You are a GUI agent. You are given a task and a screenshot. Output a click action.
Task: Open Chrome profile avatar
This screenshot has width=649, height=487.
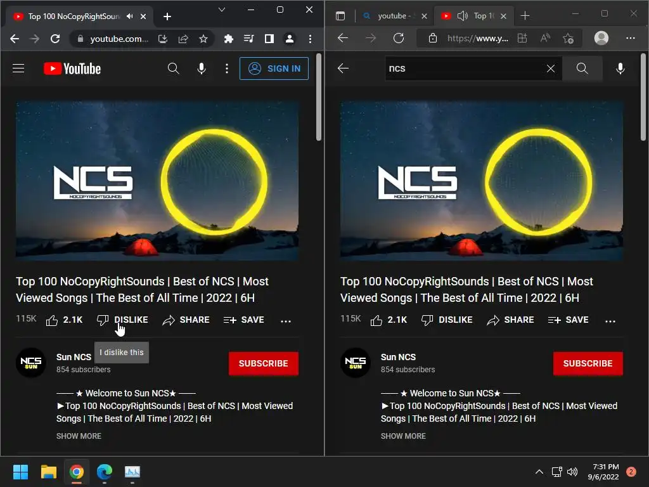coord(289,39)
